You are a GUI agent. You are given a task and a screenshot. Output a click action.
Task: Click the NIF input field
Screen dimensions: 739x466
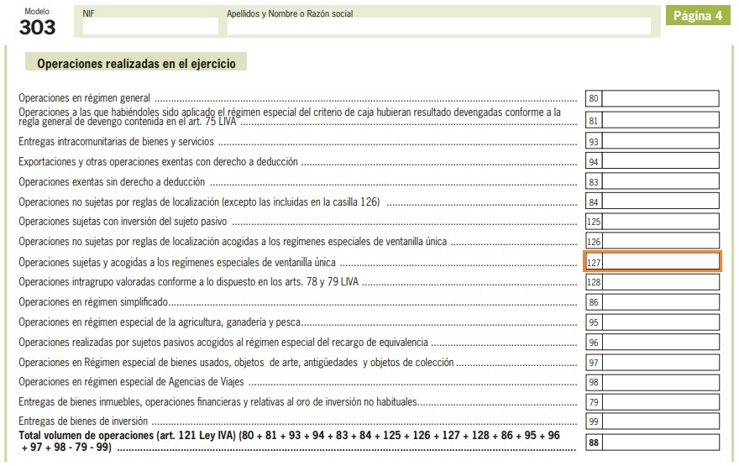tap(150, 26)
